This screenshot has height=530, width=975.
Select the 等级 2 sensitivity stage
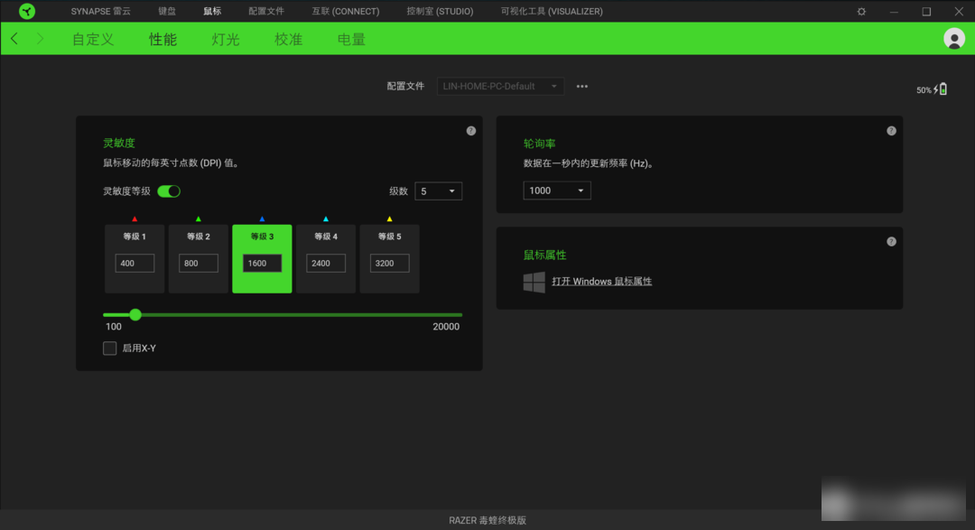pyautogui.click(x=199, y=259)
